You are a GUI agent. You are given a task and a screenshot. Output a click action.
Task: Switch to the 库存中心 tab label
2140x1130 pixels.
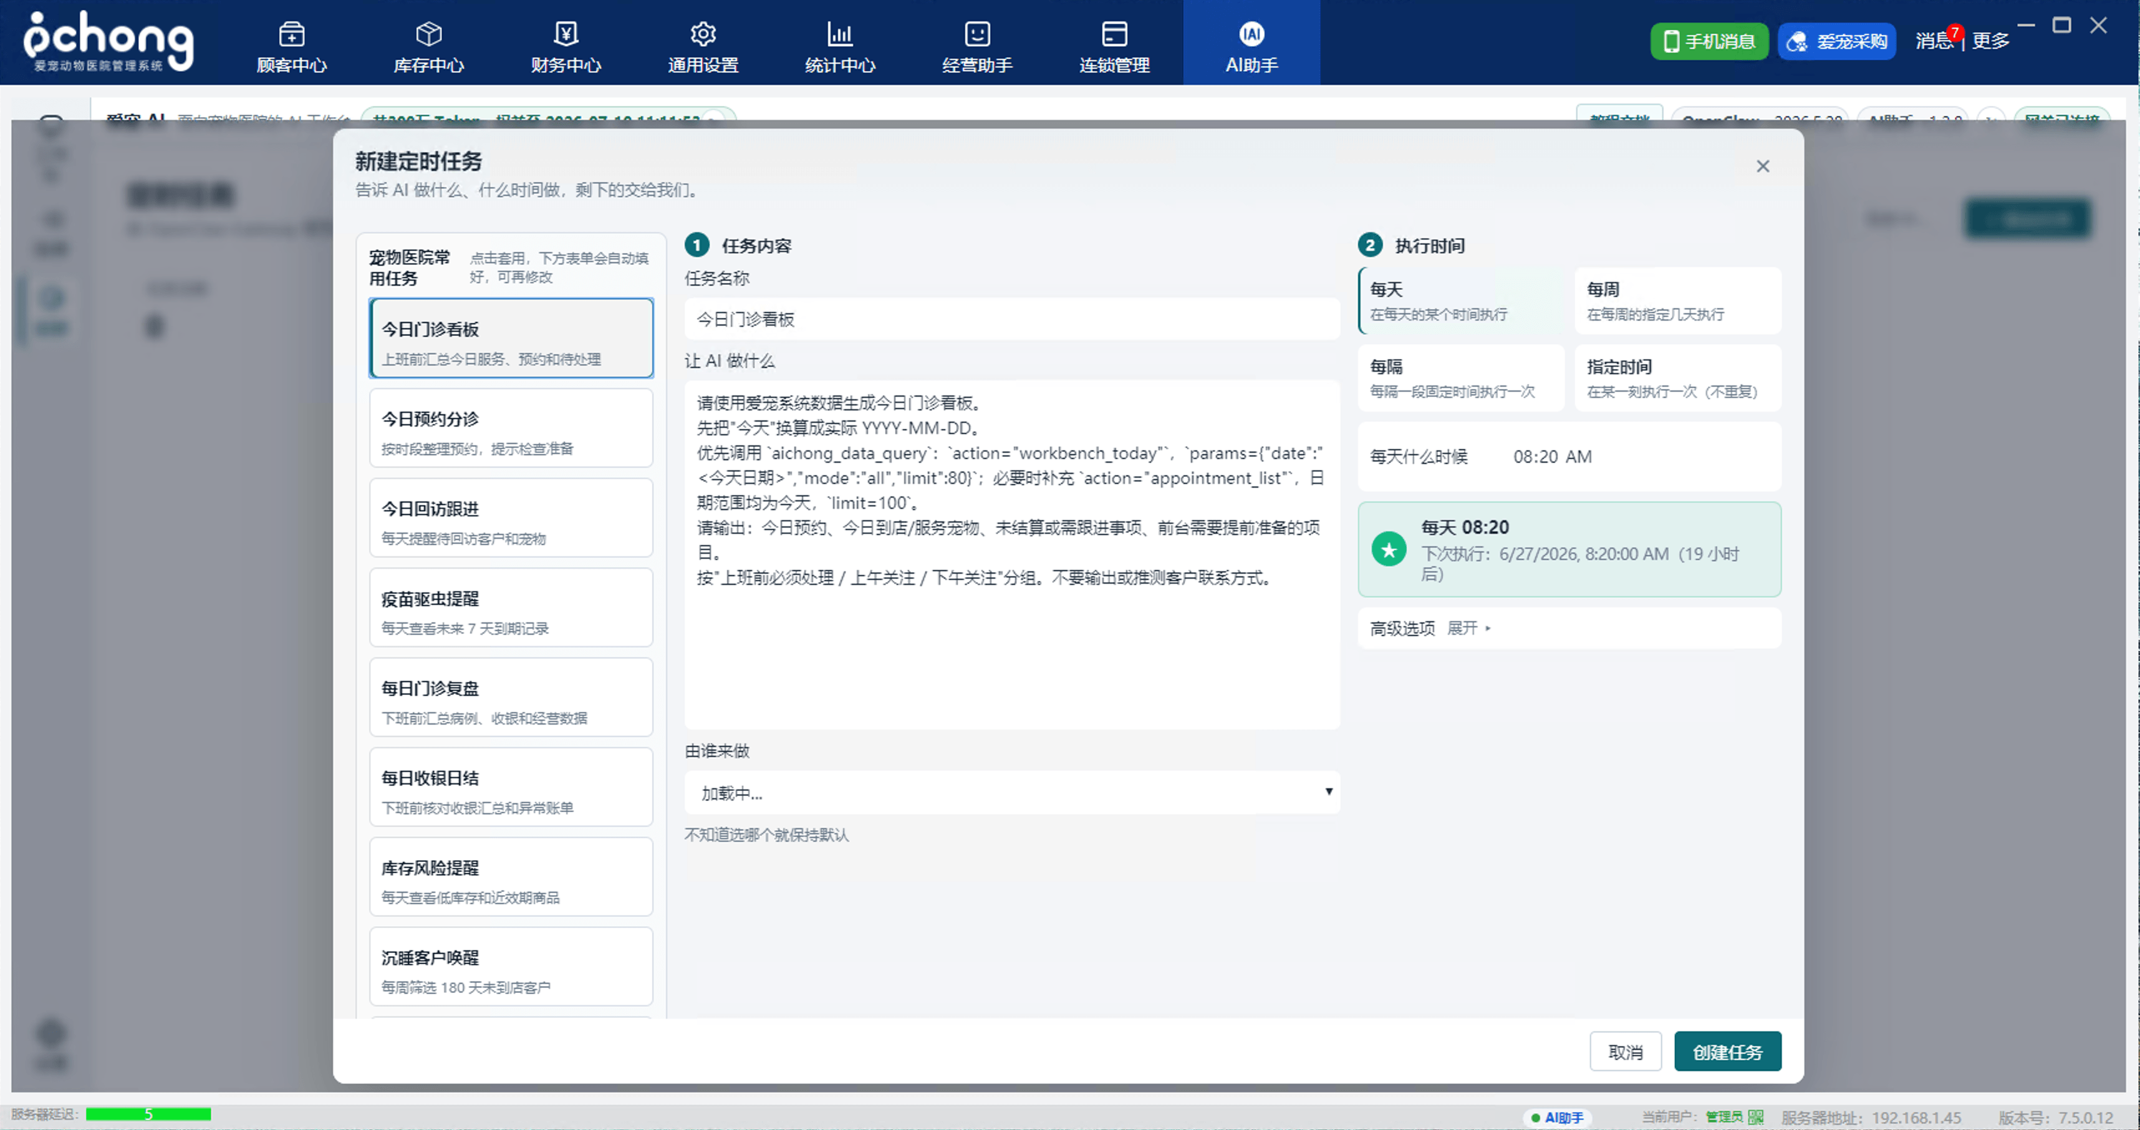pos(428,65)
